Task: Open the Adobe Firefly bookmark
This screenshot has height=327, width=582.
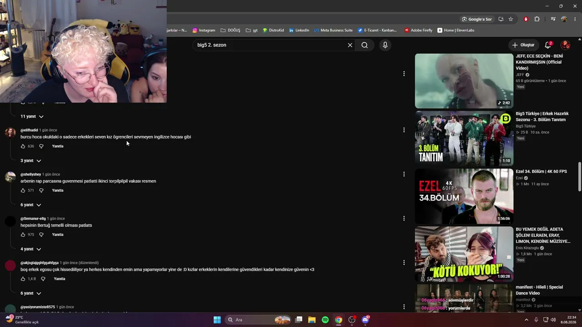Action: tap(418, 30)
